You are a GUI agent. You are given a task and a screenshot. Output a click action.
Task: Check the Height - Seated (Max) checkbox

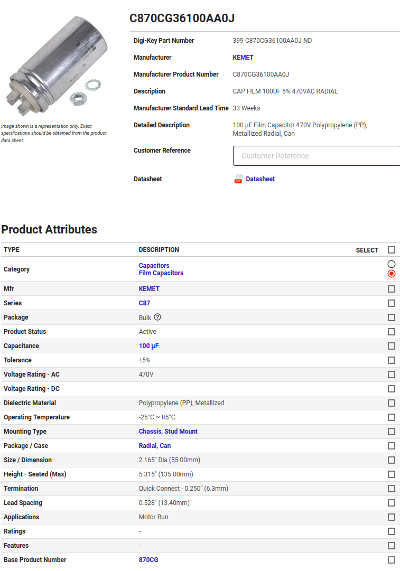(x=392, y=474)
